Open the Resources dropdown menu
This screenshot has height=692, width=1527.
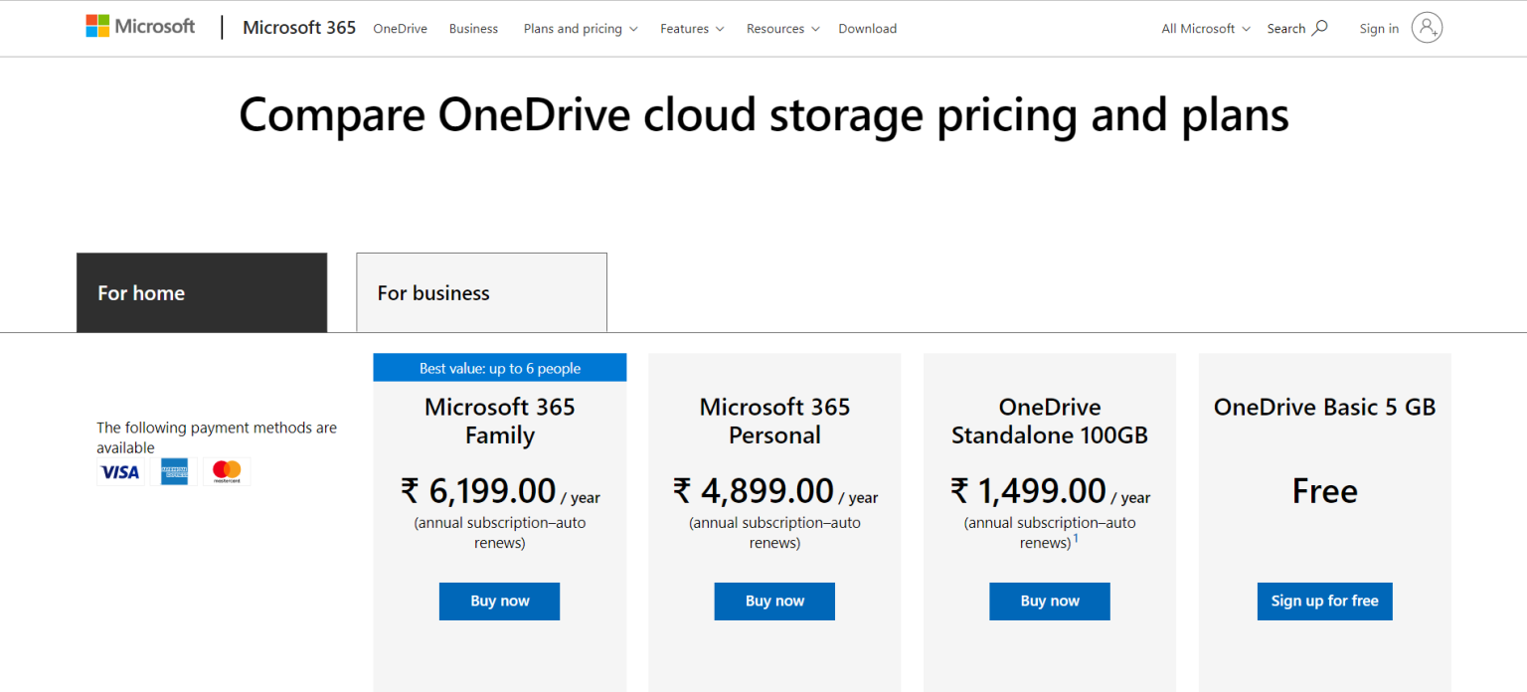pyautogui.click(x=782, y=29)
